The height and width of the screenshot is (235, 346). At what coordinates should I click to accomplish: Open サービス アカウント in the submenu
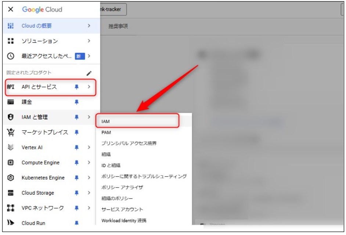(x=144, y=209)
